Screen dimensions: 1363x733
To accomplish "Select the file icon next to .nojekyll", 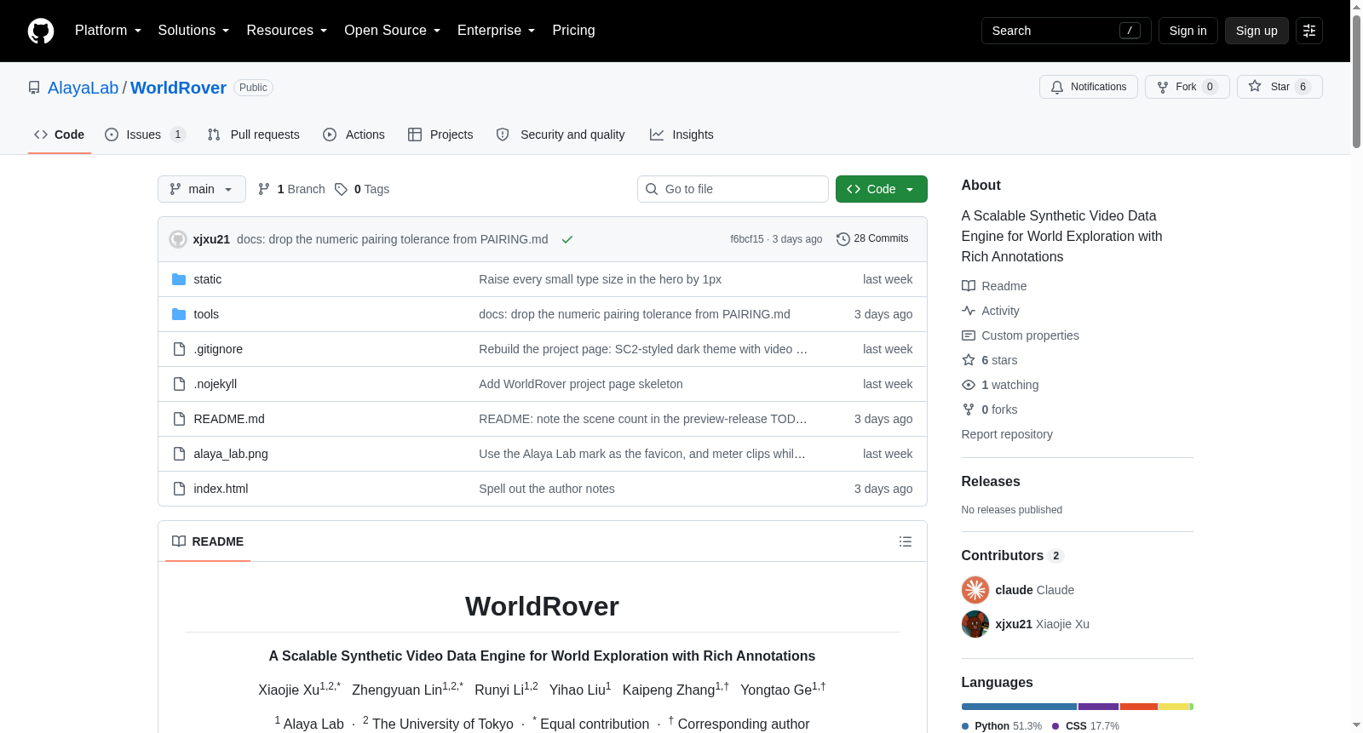I will (179, 384).
